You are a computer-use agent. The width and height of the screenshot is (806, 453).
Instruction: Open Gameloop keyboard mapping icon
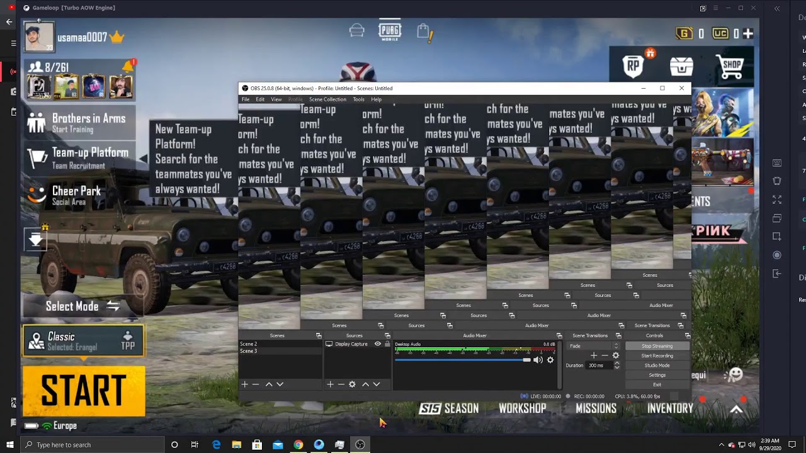[x=777, y=163]
